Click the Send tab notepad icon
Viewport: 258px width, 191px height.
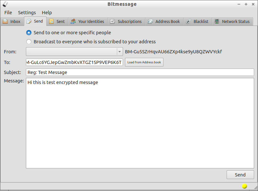point(29,21)
